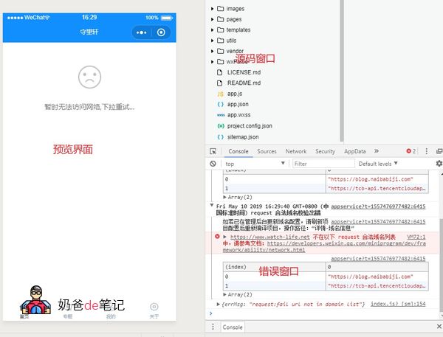
Task: Open the VM72:1 source link
Action: tap(416, 237)
